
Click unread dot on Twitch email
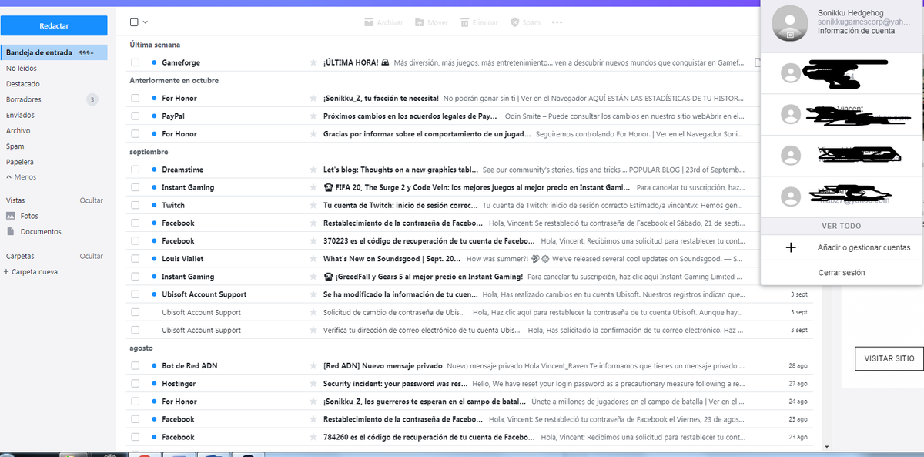[154, 206]
